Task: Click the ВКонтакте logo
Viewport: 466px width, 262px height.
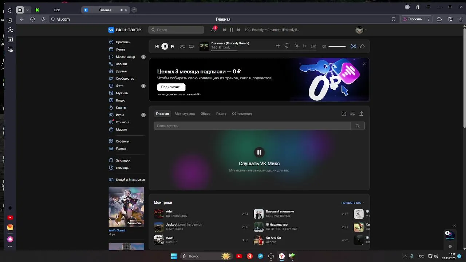Action: tap(125, 30)
